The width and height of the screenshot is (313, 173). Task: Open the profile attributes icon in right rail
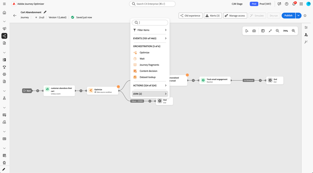click(x=306, y=35)
